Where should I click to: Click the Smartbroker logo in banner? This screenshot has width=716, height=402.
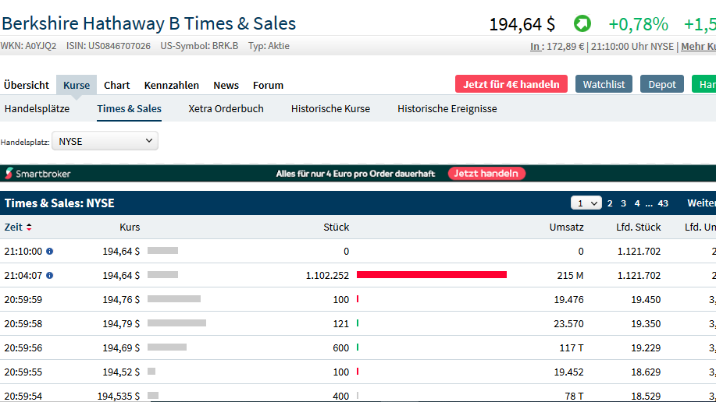[x=37, y=174]
